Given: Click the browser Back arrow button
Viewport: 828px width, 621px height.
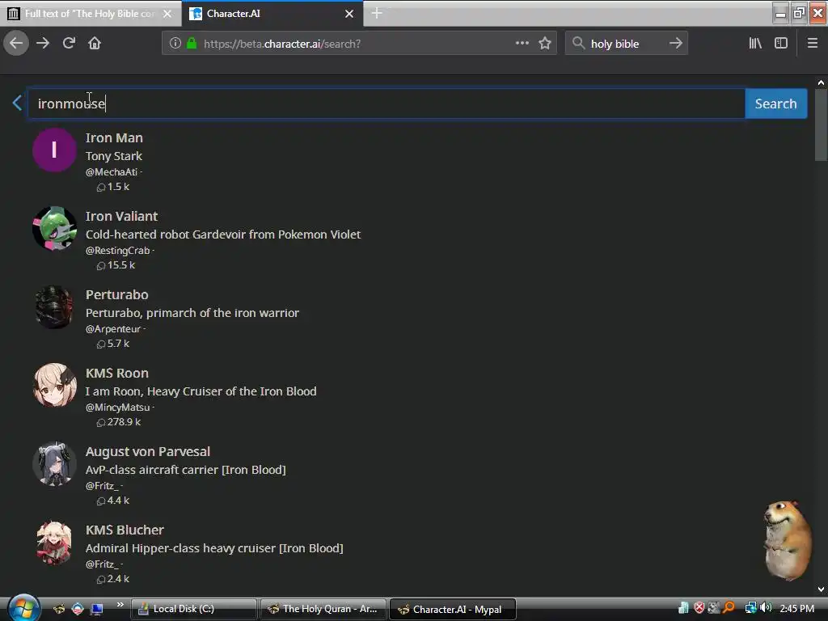Looking at the screenshot, I should [x=16, y=44].
